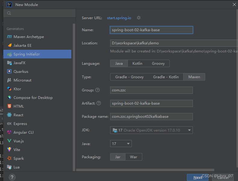
Task: Click the Spring Initializr leaf icon
Action: [x=9, y=54]
